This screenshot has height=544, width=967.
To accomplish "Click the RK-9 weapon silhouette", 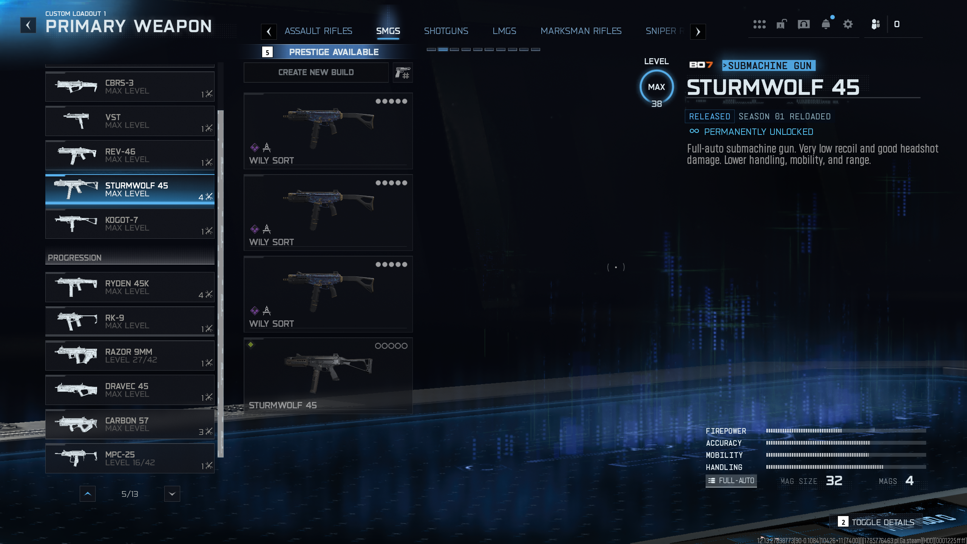I will (x=77, y=321).
